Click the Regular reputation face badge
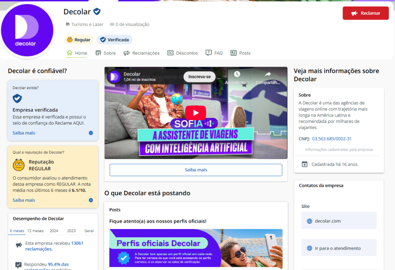This screenshot has height=270, width=395. (79, 40)
